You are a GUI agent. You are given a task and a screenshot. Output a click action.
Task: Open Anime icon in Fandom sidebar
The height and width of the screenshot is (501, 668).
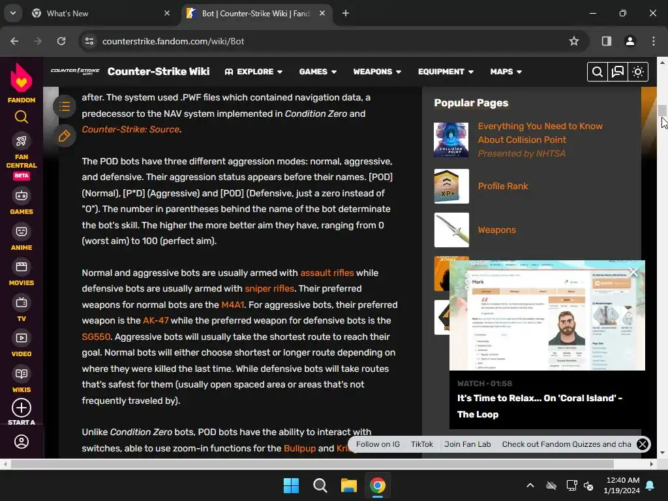point(22,232)
